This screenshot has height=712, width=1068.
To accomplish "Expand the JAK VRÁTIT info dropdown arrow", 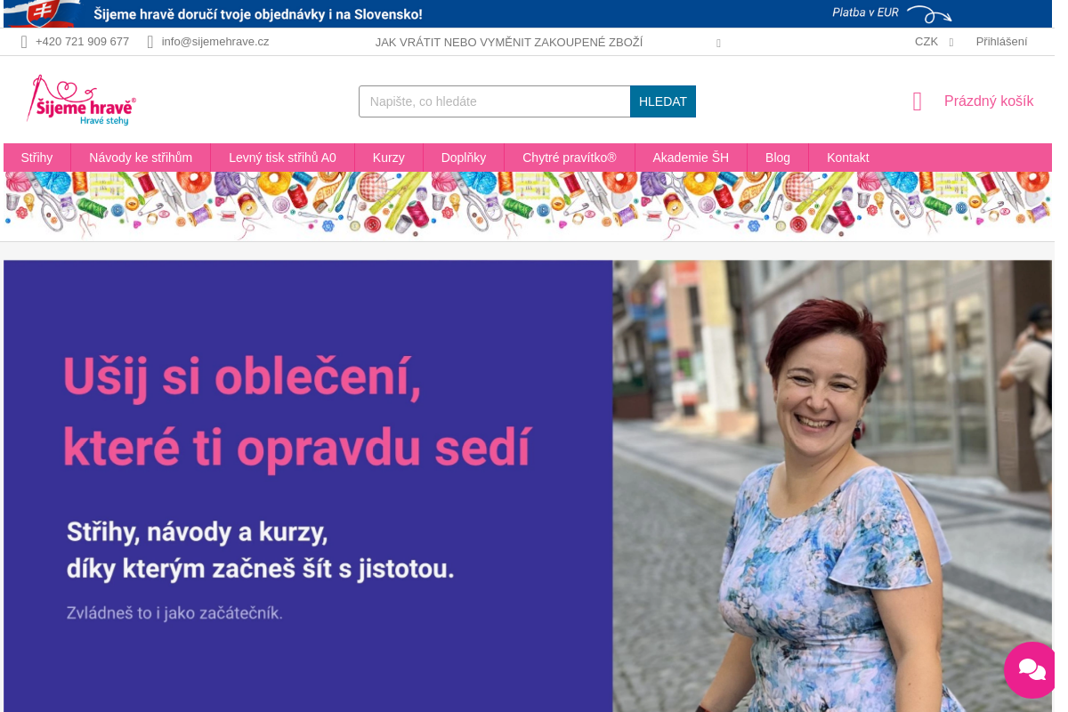I will coord(718,43).
